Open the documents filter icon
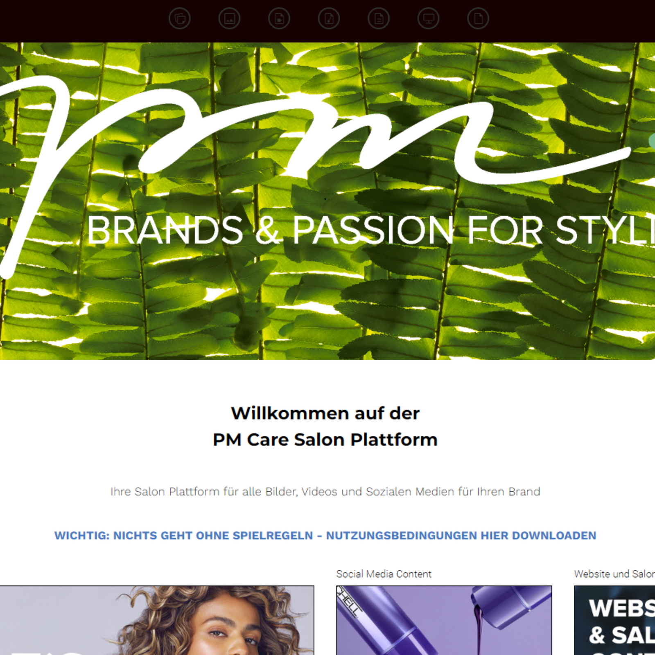Screen dimensions: 655x655 379,18
